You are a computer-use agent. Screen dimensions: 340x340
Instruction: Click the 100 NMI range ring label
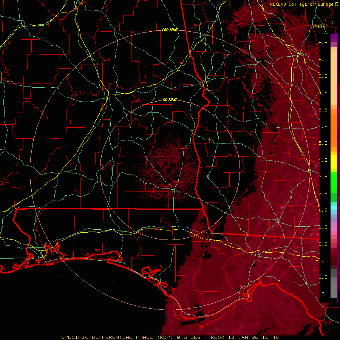[170, 30]
